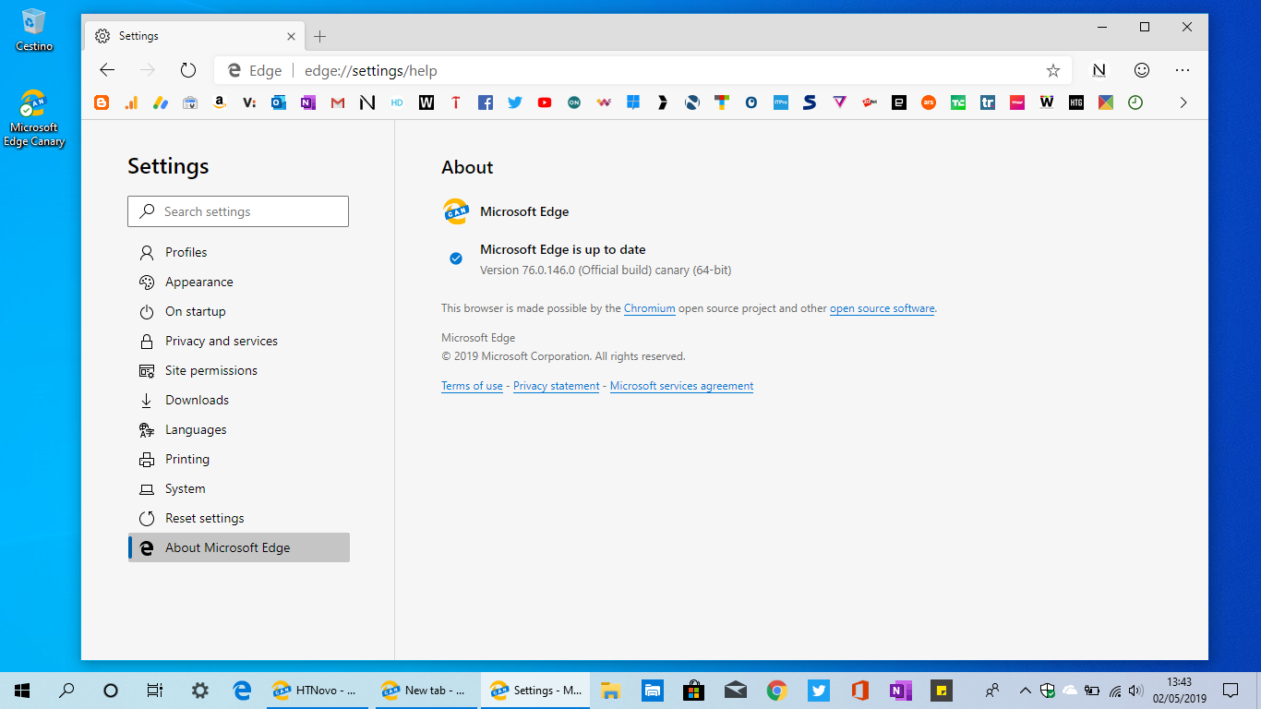Screen dimensions: 1261x709
Task: Open the TechCrunch bookmark
Action: [x=958, y=102]
